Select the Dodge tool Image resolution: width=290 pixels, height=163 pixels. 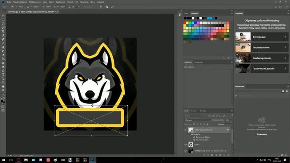3,67
